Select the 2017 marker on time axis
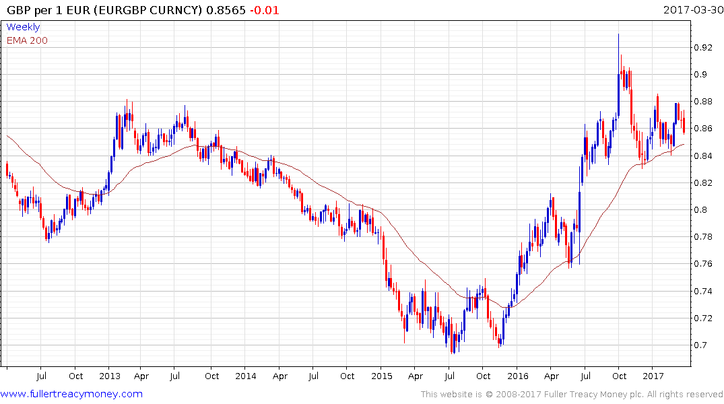The image size is (724, 404). point(653,376)
